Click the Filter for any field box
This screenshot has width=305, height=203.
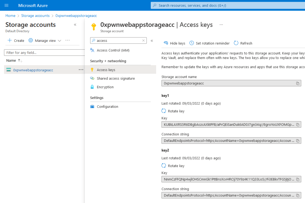pyautogui.click(x=45, y=53)
